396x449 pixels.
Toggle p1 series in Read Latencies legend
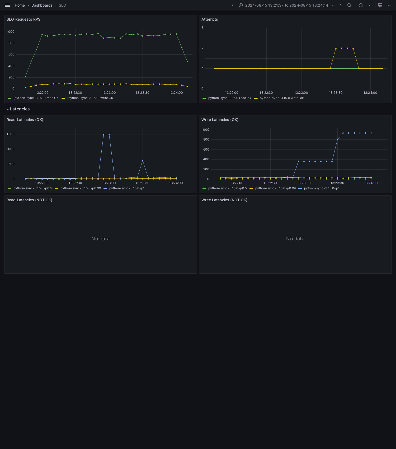tap(127, 188)
